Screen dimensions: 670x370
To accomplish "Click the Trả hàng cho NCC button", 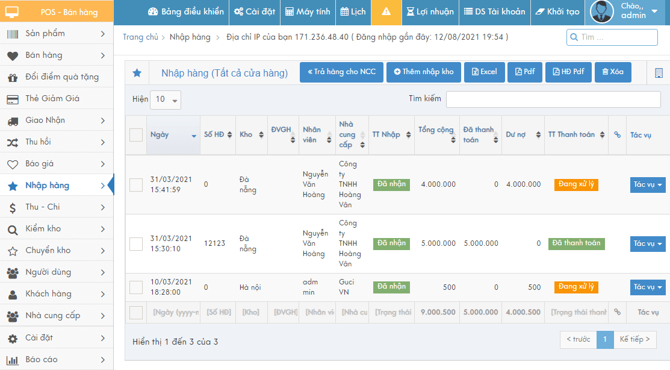I will pos(341,72).
